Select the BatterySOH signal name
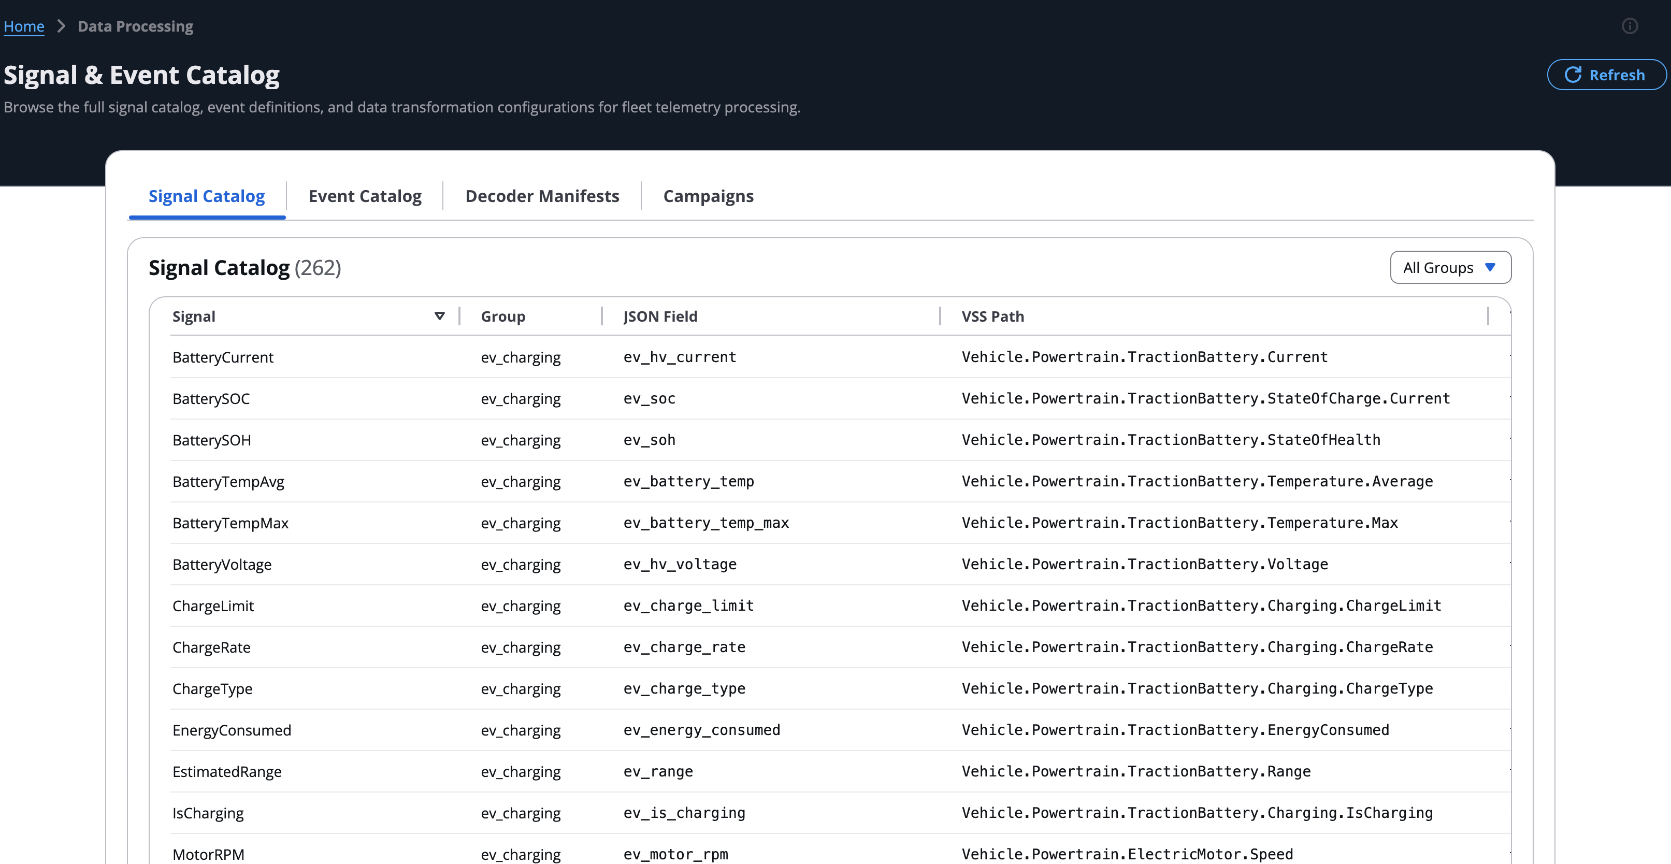Viewport: 1671px width, 864px height. coord(211,440)
